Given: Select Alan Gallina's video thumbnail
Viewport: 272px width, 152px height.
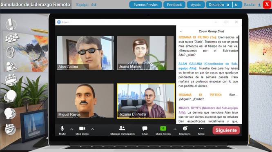Looking at the screenshot, I should pyautogui.click(x=85, y=53).
